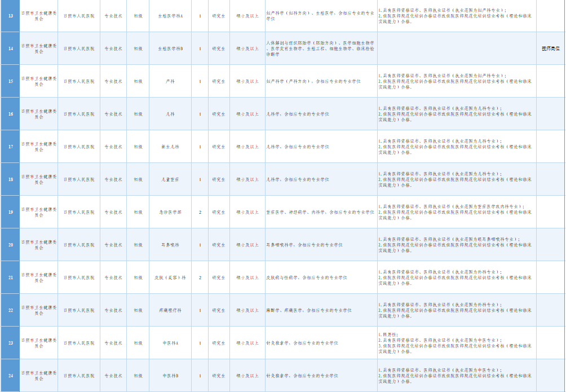Click the 生殖医学科B department cell
The image size is (566, 392).
[170, 49]
